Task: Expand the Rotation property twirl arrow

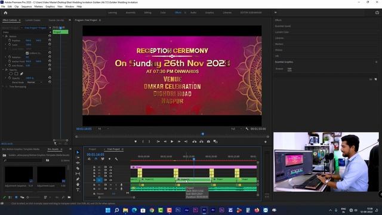Action: pyautogui.click(x=6, y=57)
